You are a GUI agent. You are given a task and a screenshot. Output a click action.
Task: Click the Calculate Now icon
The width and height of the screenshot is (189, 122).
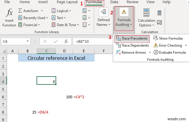[x=159, y=13]
